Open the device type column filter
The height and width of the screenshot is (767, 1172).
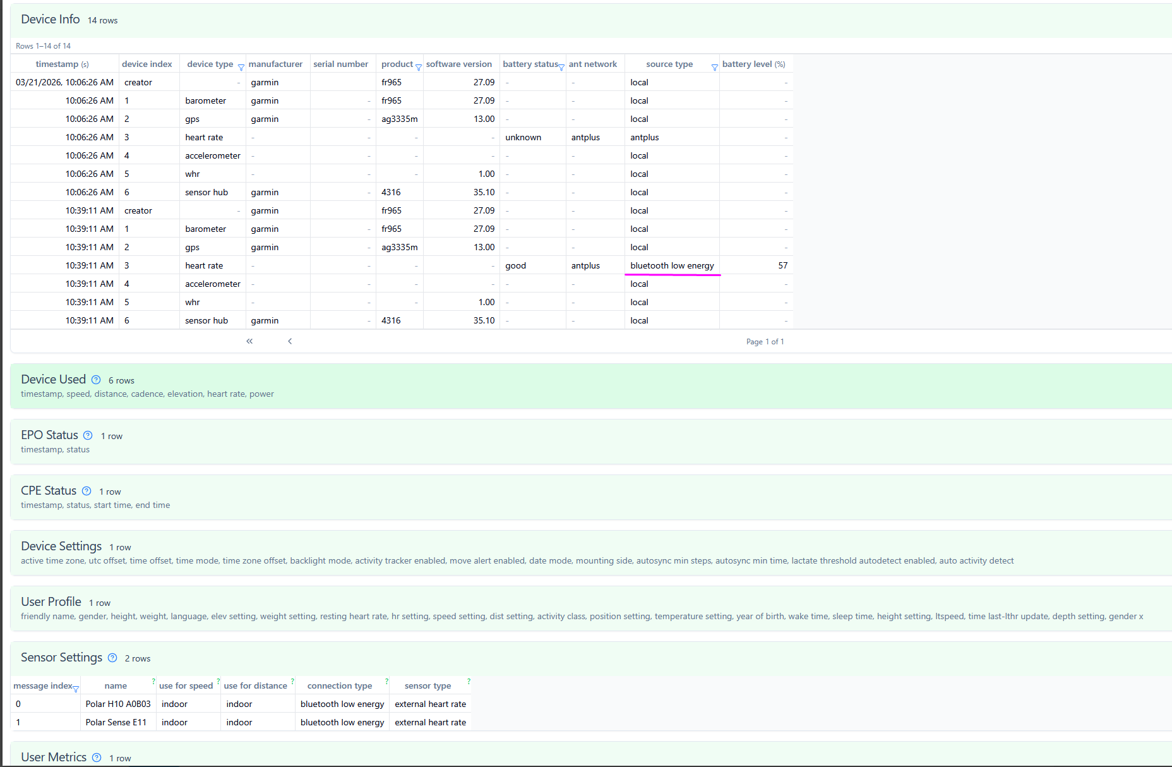click(241, 67)
